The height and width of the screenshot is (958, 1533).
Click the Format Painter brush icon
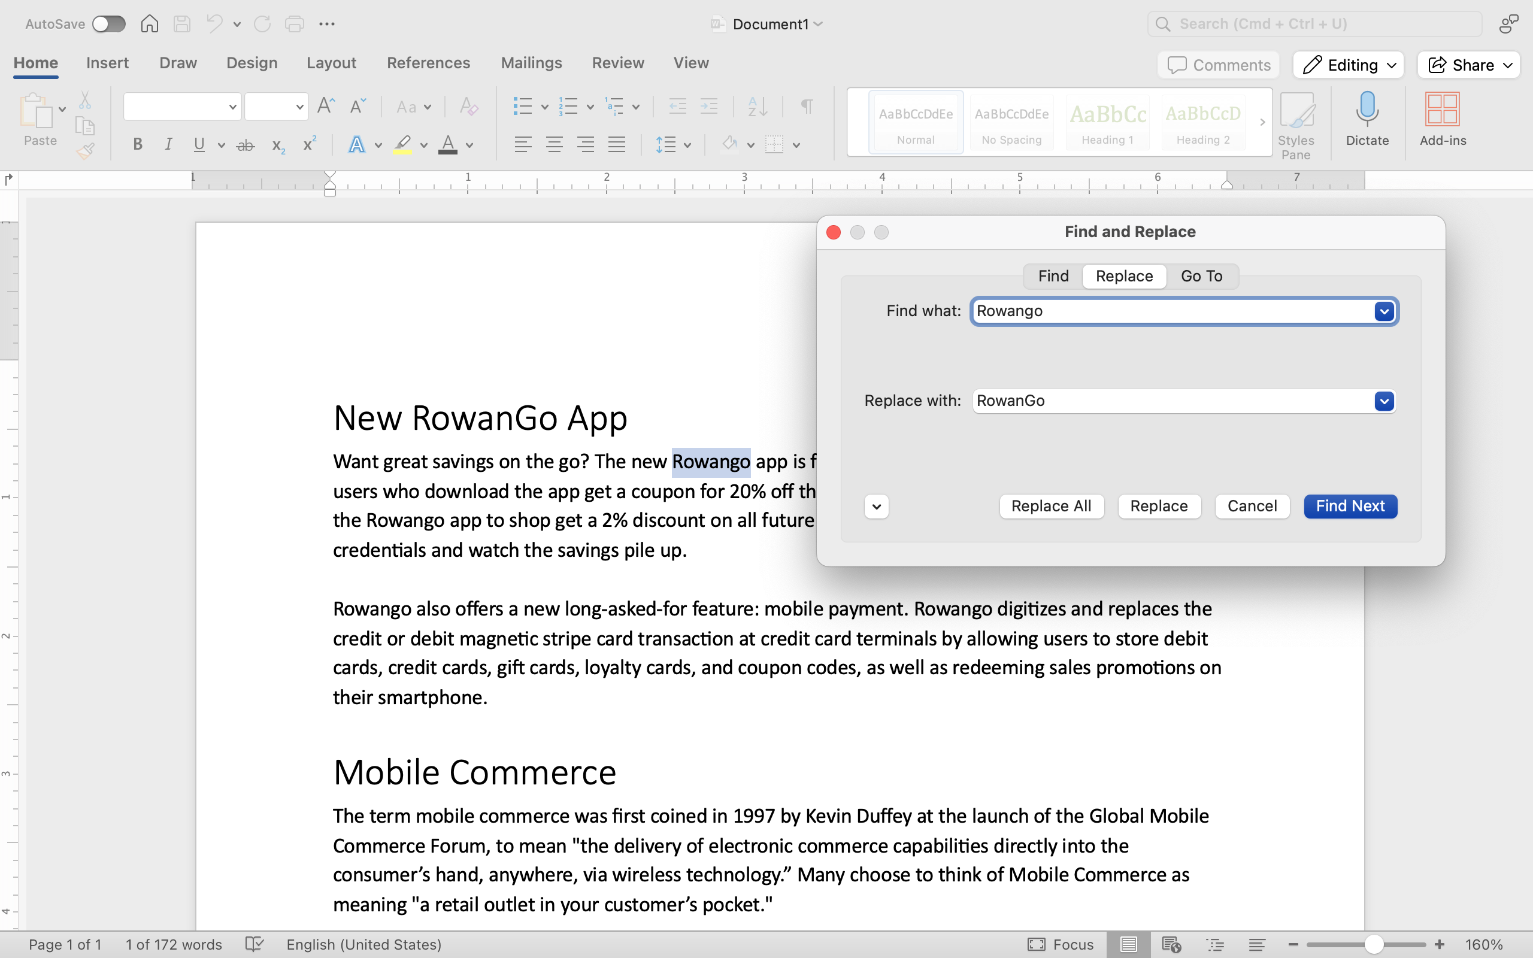[85, 151]
